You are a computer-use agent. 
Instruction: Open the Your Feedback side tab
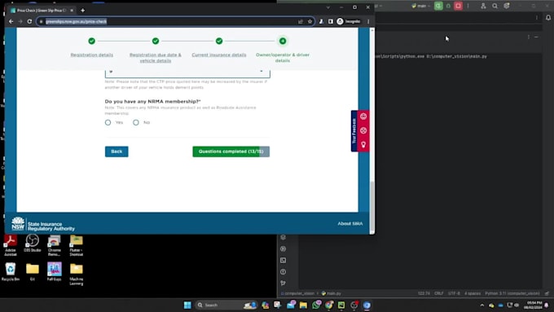point(354,131)
